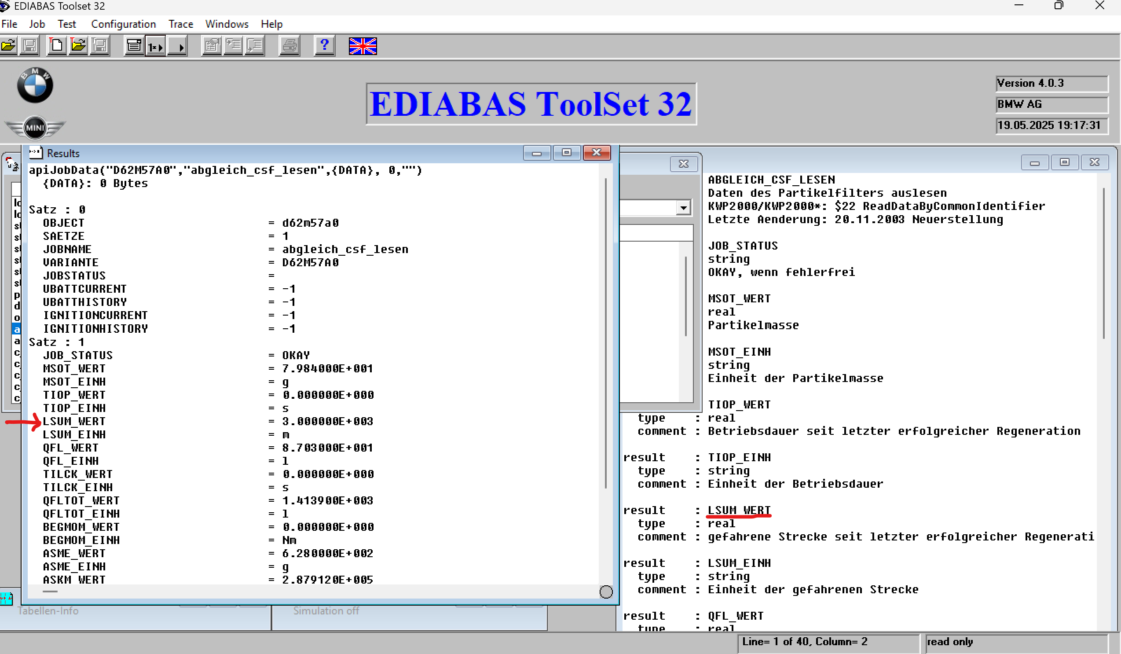Click the job description window vertical scrollbar
This screenshot has height=654, width=1121.
click(x=1104, y=263)
